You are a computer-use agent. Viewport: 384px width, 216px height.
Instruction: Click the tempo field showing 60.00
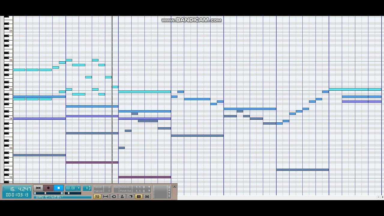(x=71, y=188)
